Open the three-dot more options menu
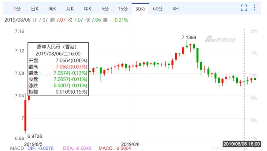267x151 pixels. coord(254,7)
